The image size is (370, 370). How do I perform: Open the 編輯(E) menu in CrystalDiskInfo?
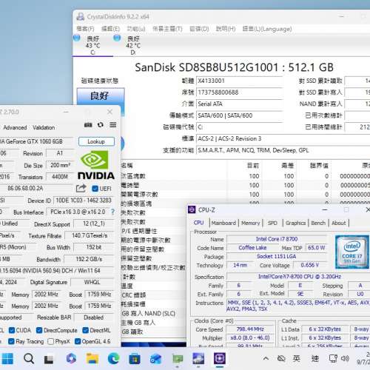point(110,29)
